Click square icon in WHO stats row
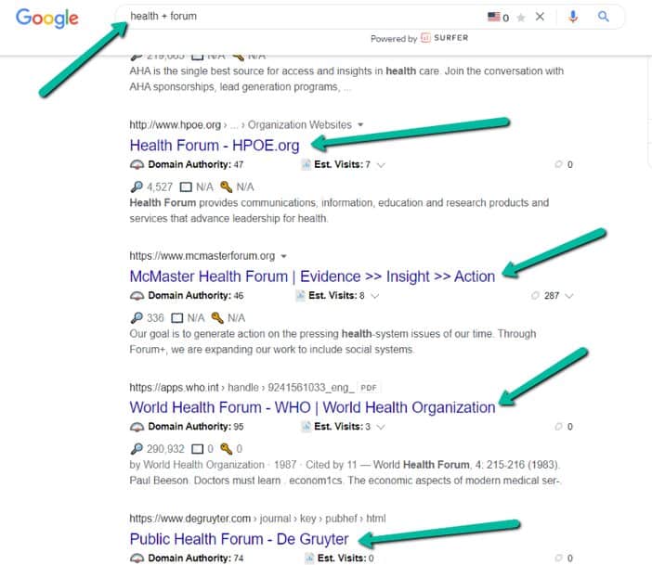 (x=197, y=450)
